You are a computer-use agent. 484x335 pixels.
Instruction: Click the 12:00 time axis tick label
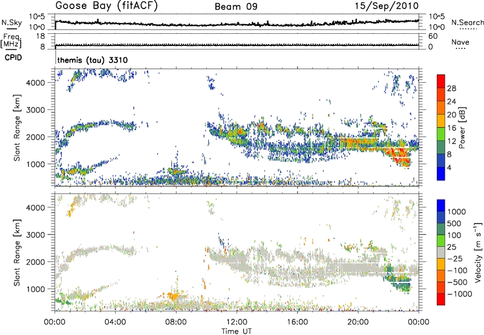237,322
